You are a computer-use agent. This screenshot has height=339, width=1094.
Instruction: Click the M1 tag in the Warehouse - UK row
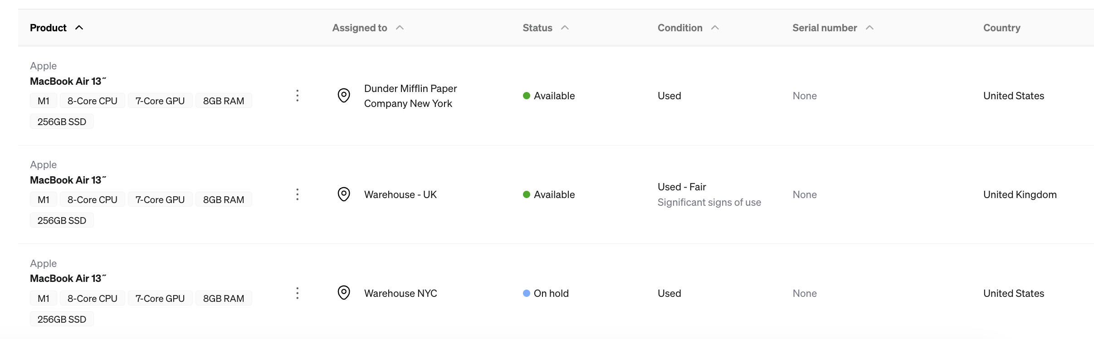click(44, 199)
